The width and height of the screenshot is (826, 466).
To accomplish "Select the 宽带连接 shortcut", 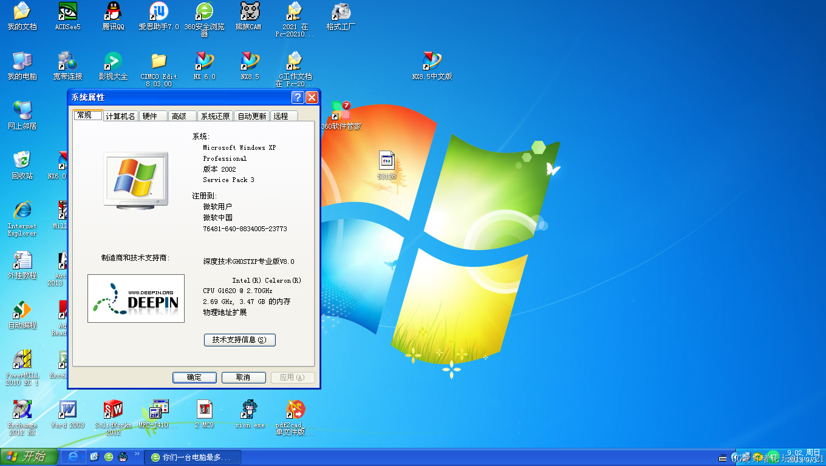I will click(x=67, y=66).
